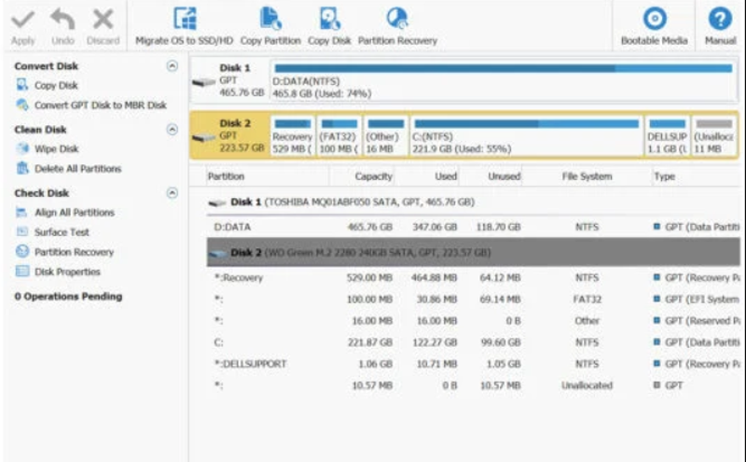Click the Migrate OS to SSD/HD icon
Screen dimensions: 746x462
point(186,18)
